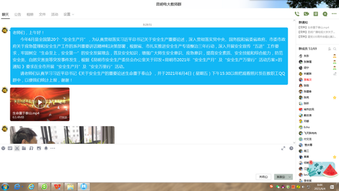
Task: Expand the 设置 dropdown menu
Action: 69,14
